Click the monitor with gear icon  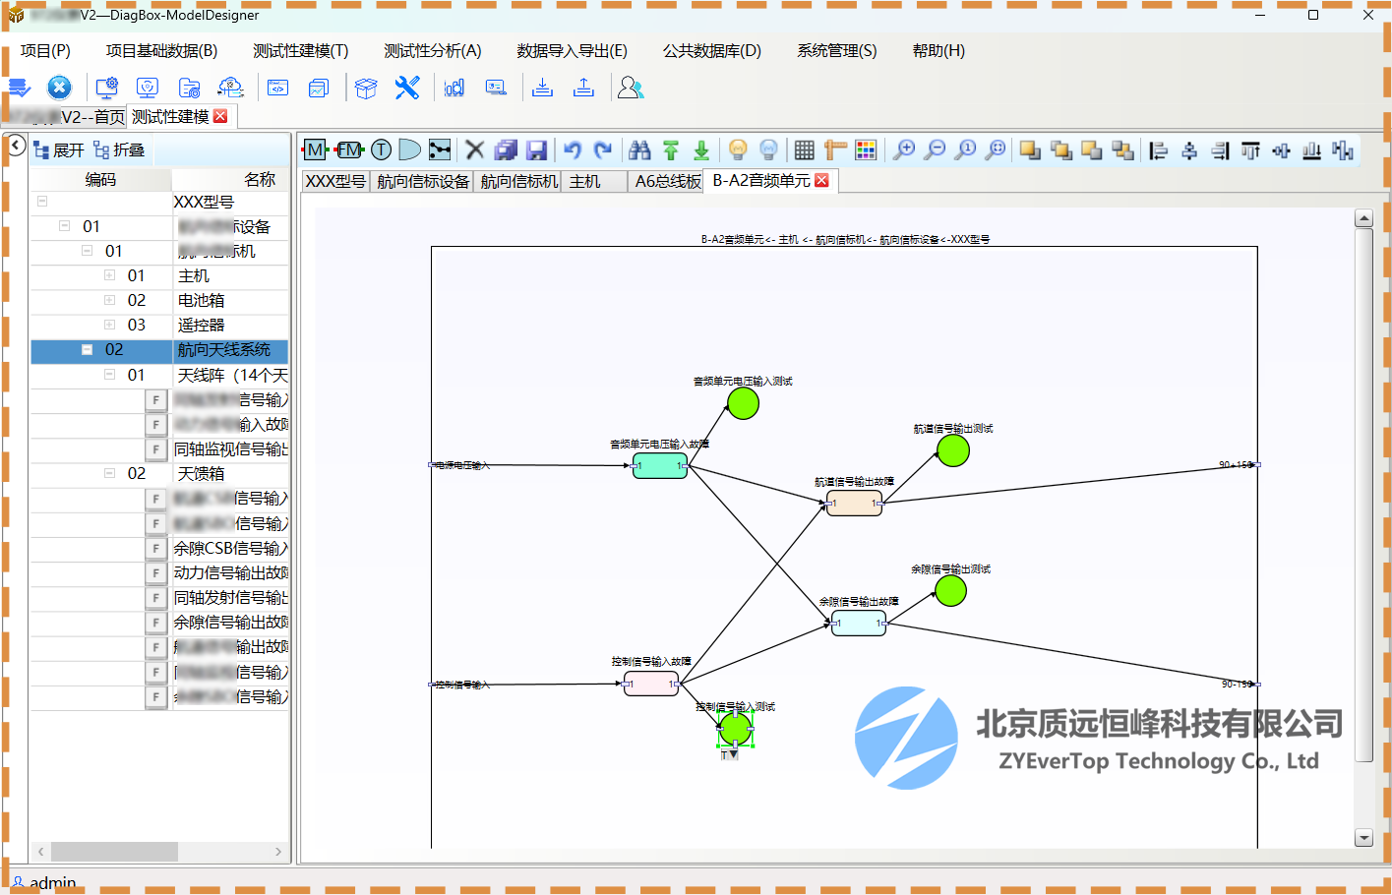point(107,88)
